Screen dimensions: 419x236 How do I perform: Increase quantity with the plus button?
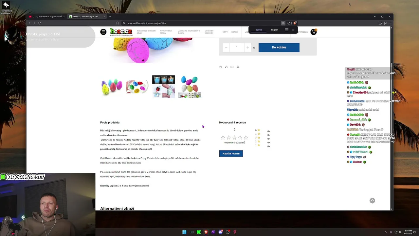pyautogui.click(x=247, y=48)
